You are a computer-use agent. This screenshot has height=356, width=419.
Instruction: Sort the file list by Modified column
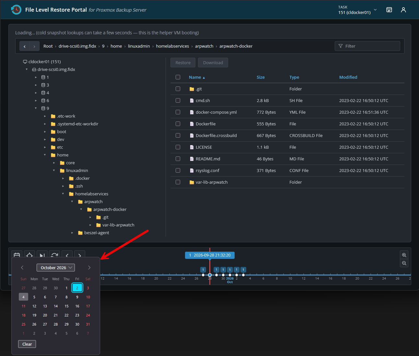(x=348, y=77)
